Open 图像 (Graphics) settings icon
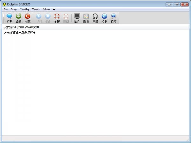The width and height of the screenshot is (191, 143). coord(86,16)
